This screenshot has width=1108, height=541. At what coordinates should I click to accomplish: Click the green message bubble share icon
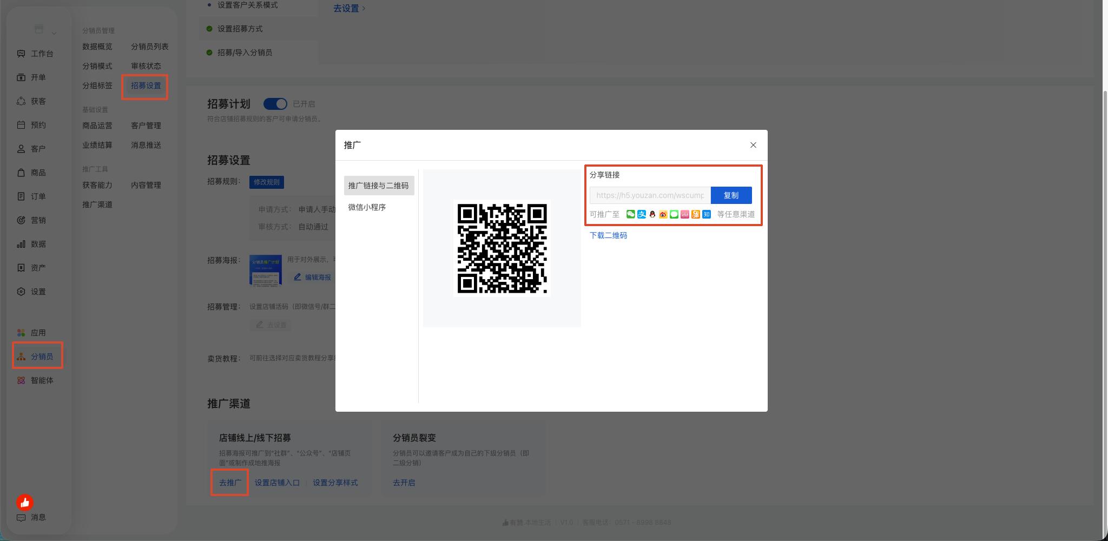point(674,214)
